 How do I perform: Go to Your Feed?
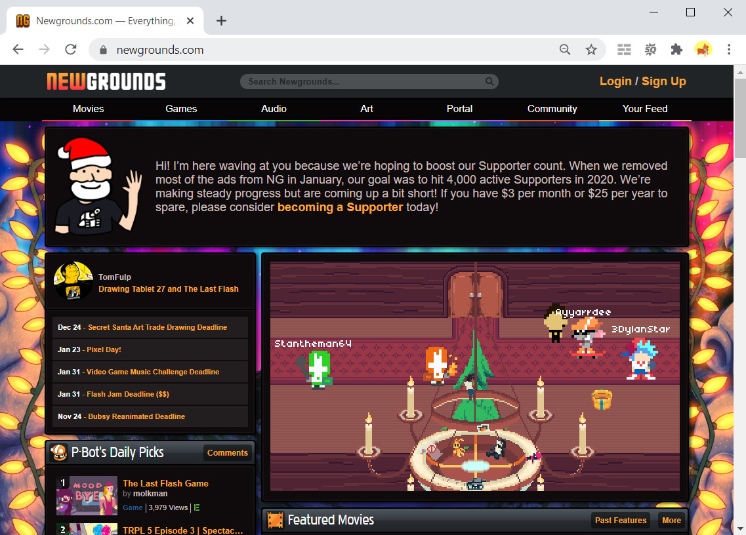coord(645,109)
